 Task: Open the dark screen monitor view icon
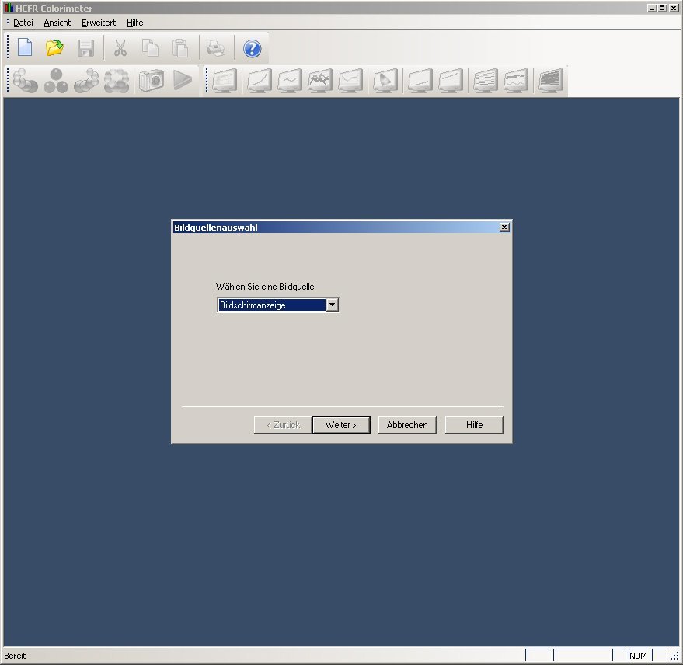551,81
